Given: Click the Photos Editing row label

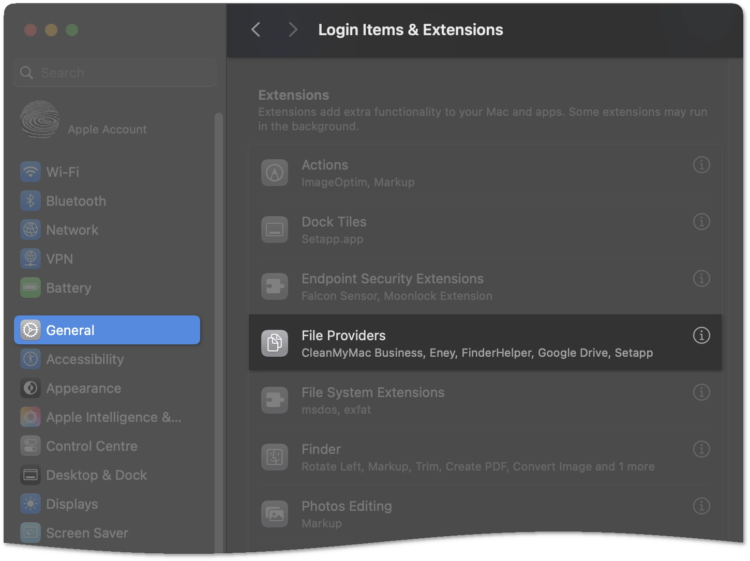Looking at the screenshot, I should pos(347,506).
